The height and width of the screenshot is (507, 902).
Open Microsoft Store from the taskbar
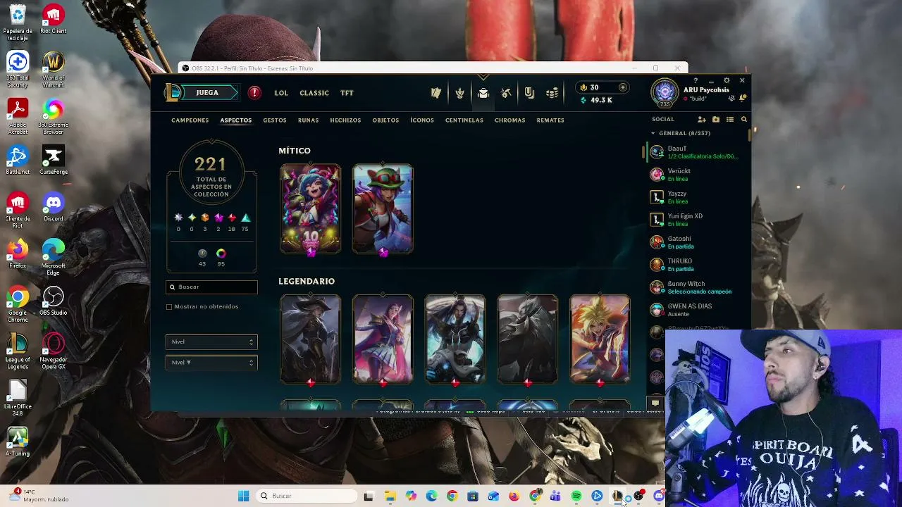(x=473, y=496)
